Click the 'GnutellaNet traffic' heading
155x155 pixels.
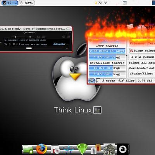click(107, 63)
